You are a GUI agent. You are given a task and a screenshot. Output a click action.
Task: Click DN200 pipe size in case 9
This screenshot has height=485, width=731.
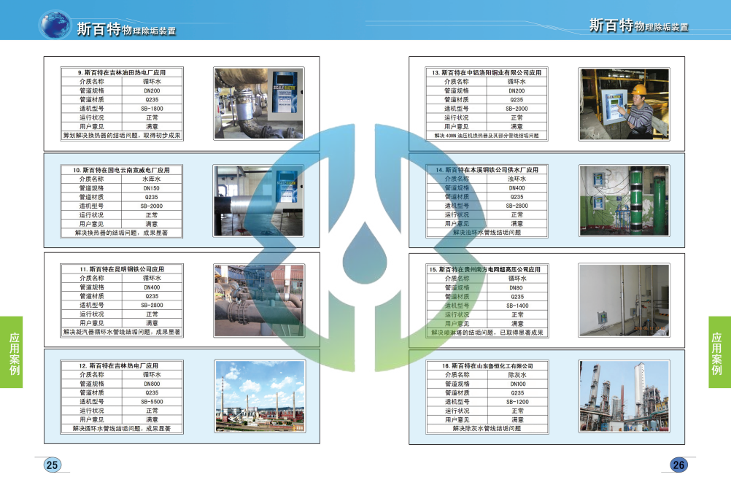(152, 91)
